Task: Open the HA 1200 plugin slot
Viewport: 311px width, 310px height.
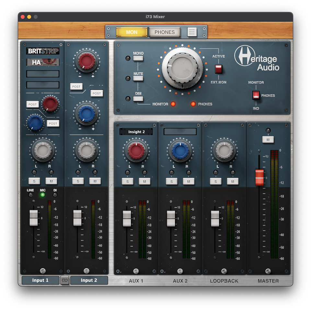Action: [43, 62]
